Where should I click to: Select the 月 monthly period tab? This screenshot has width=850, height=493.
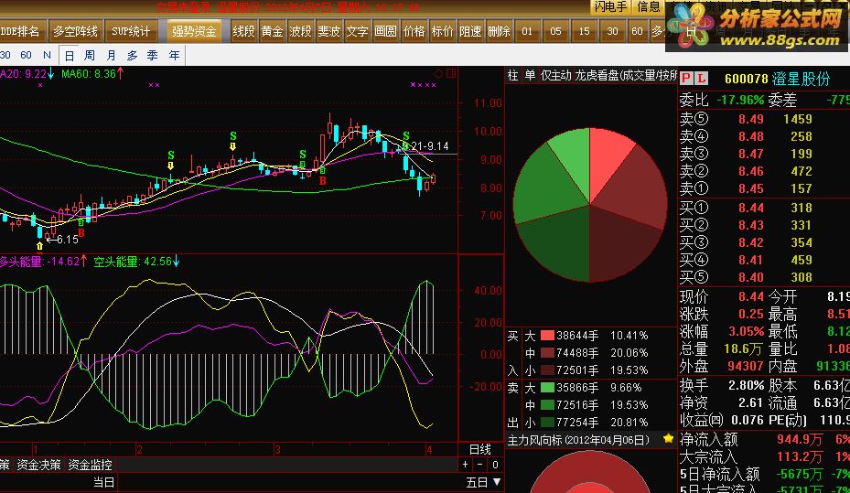(111, 55)
